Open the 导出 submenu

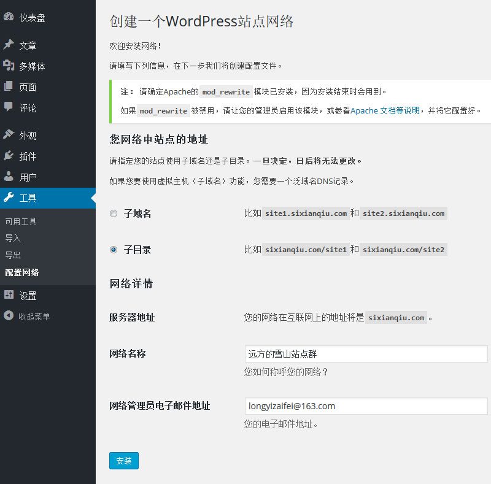[13, 255]
